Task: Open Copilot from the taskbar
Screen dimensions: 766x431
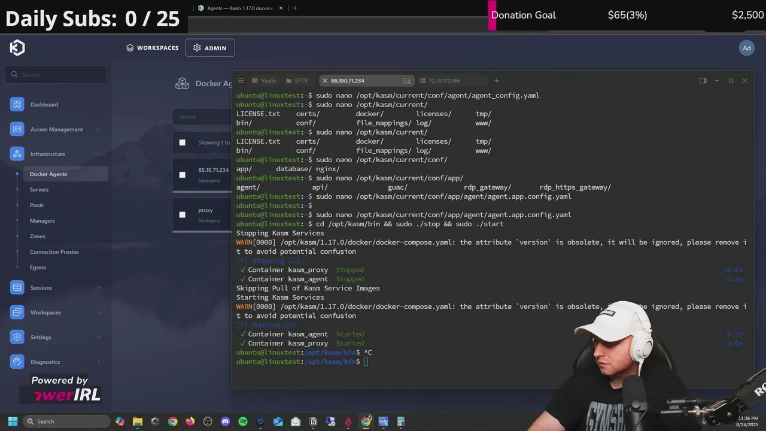Action: coord(120,421)
